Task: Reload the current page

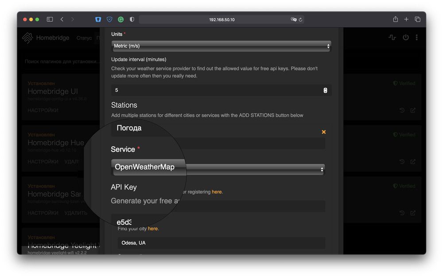Action: pos(301,19)
